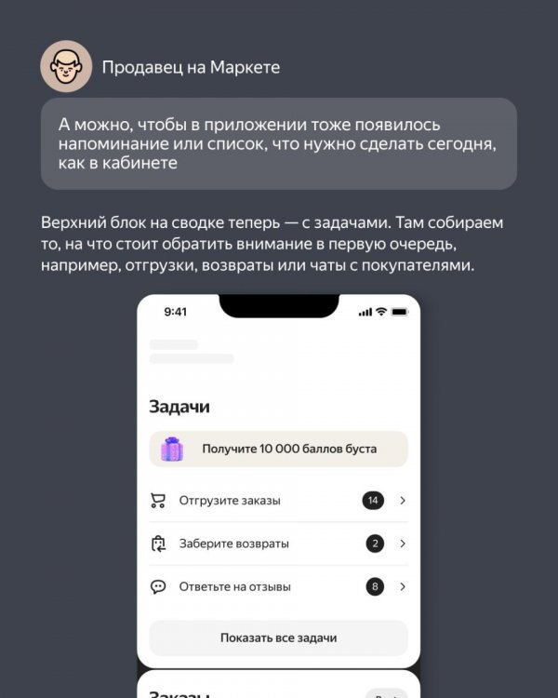Click the badge showing 2 returns

[x=375, y=544]
